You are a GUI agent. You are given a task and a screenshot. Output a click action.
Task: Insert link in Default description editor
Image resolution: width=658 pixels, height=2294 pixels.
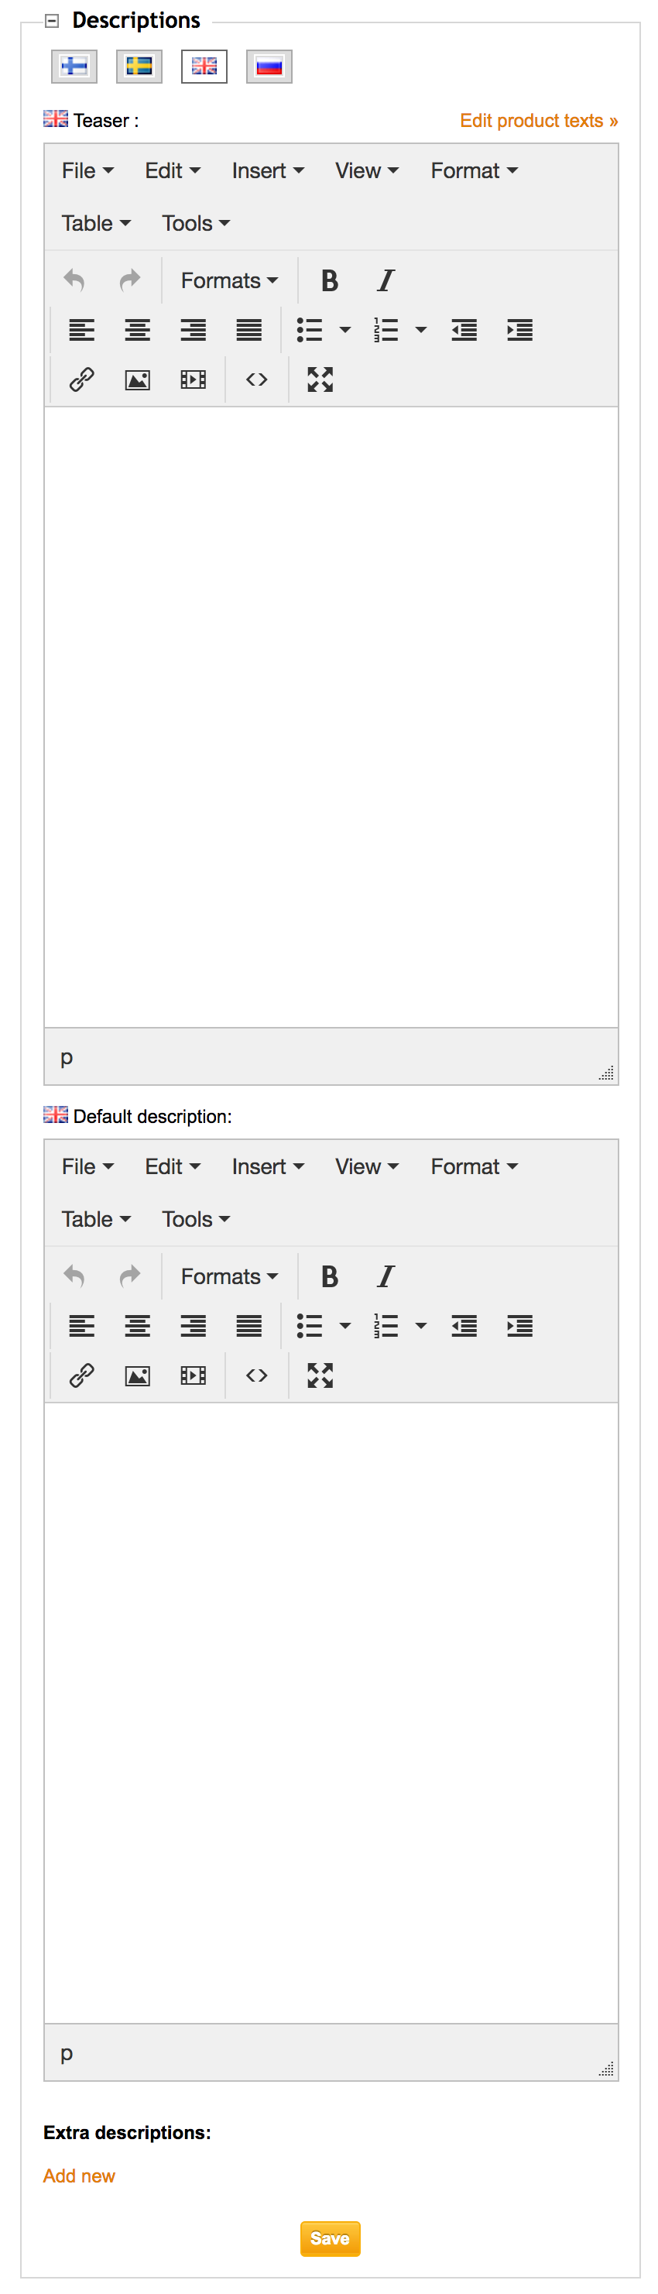coord(82,1375)
